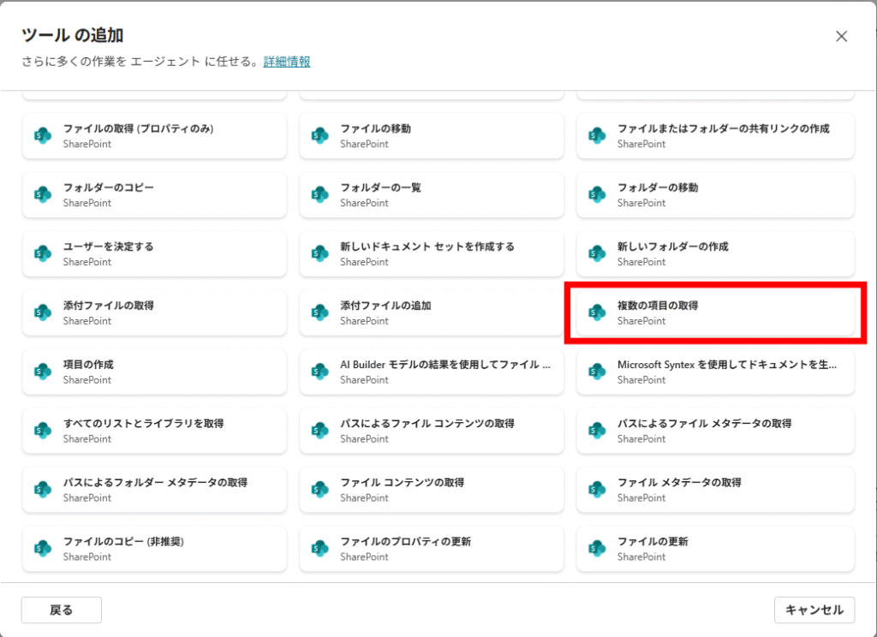The height and width of the screenshot is (637, 877).
Task: Select the ファイル コンテンツの取得 tool title
Action: [403, 482]
